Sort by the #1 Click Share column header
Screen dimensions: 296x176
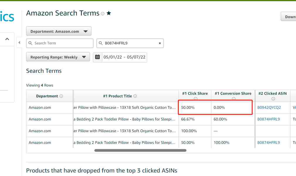click(x=195, y=94)
